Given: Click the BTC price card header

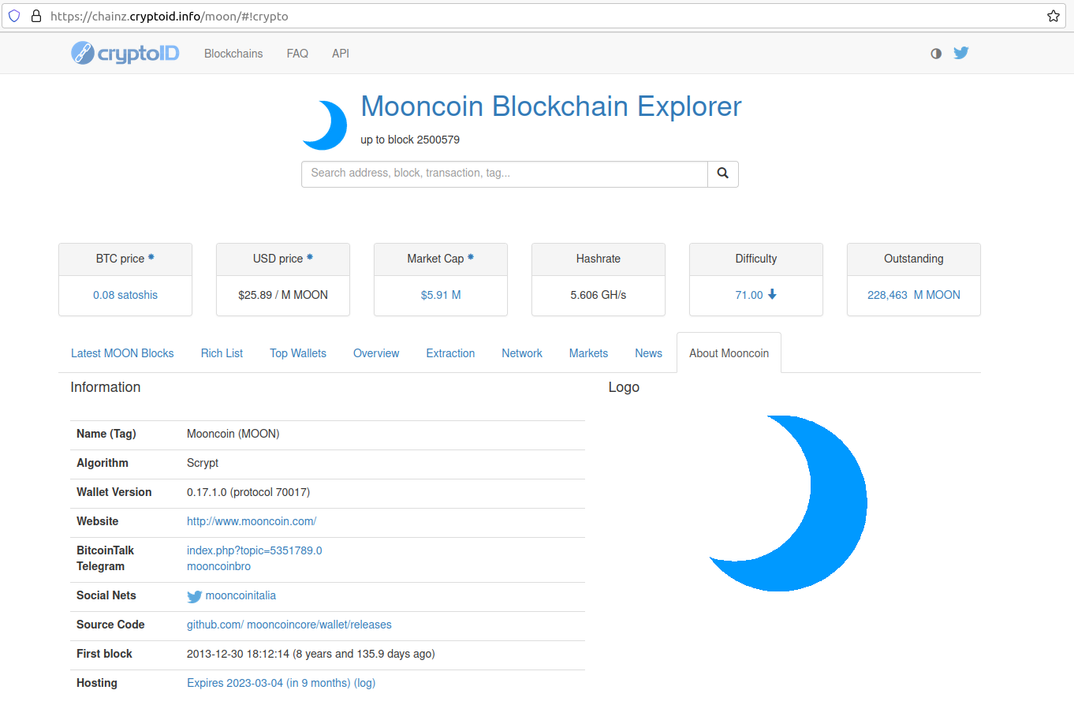Looking at the screenshot, I should 125,259.
